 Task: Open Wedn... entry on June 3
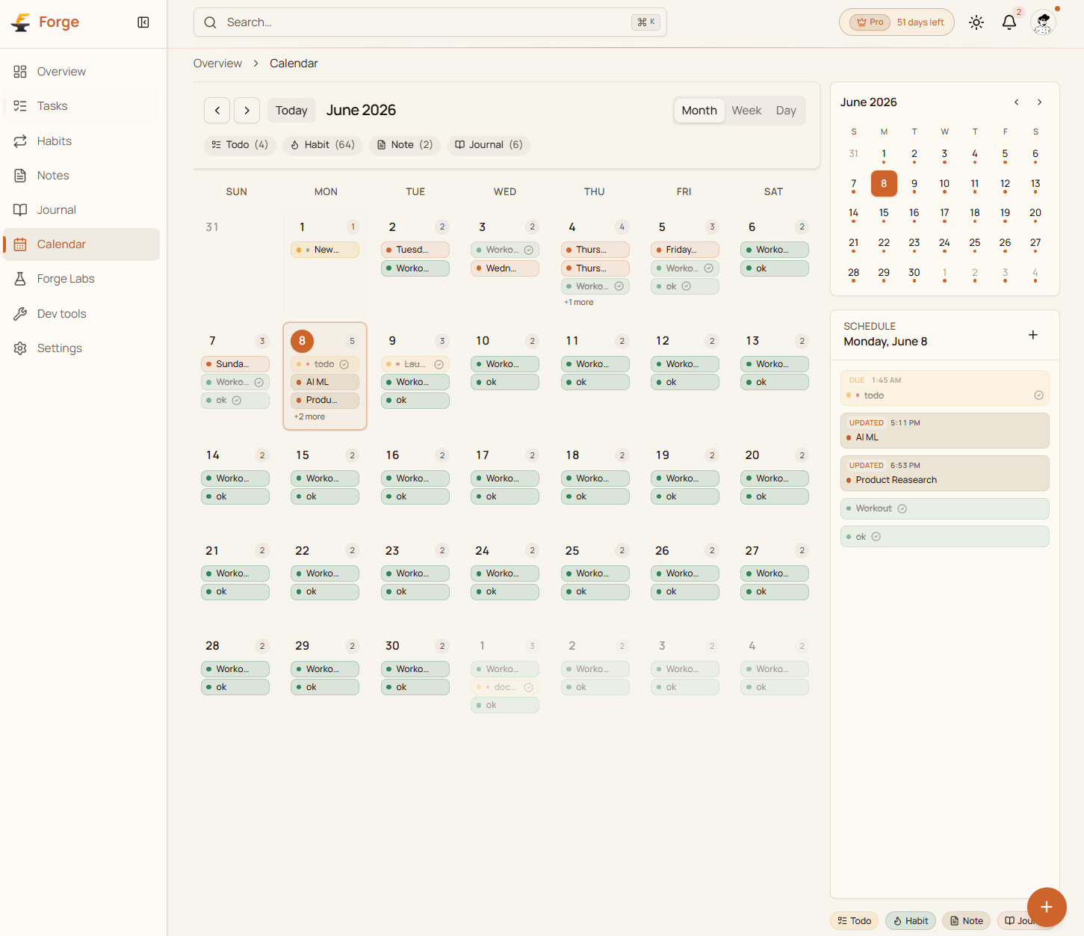click(x=505, y=268)
